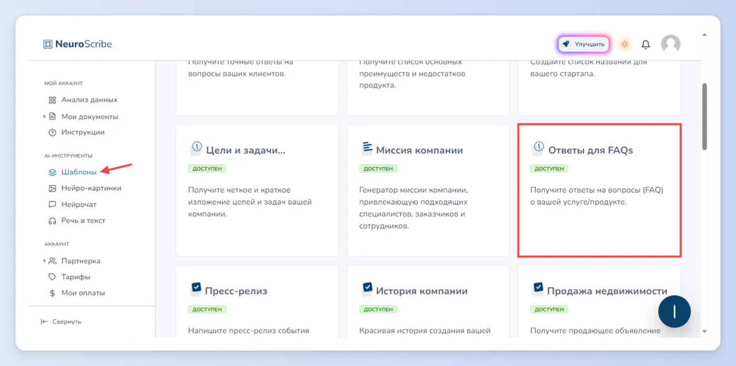This screenshot has width=736, height=366.
Task: Click the Миссия компании template icon
Action: click(x=367, y=149)
